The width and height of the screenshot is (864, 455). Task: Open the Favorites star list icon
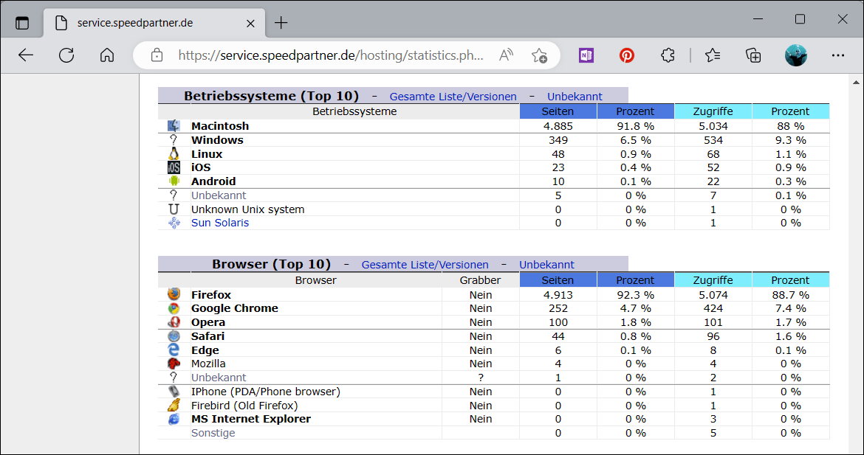[x=713, y=55]
